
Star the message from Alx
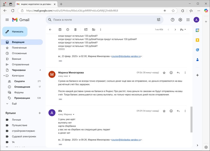point(164,111)
